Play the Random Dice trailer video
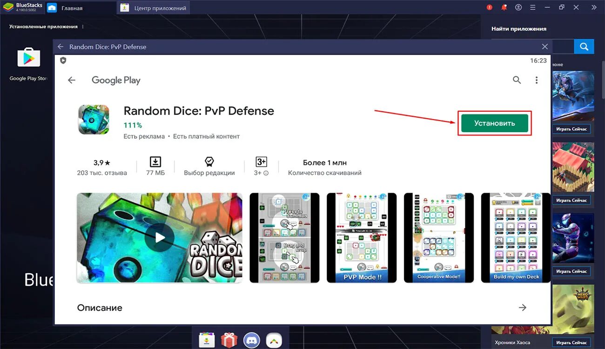The width and height of the screenshot is (605, 349). click(160, 238)
